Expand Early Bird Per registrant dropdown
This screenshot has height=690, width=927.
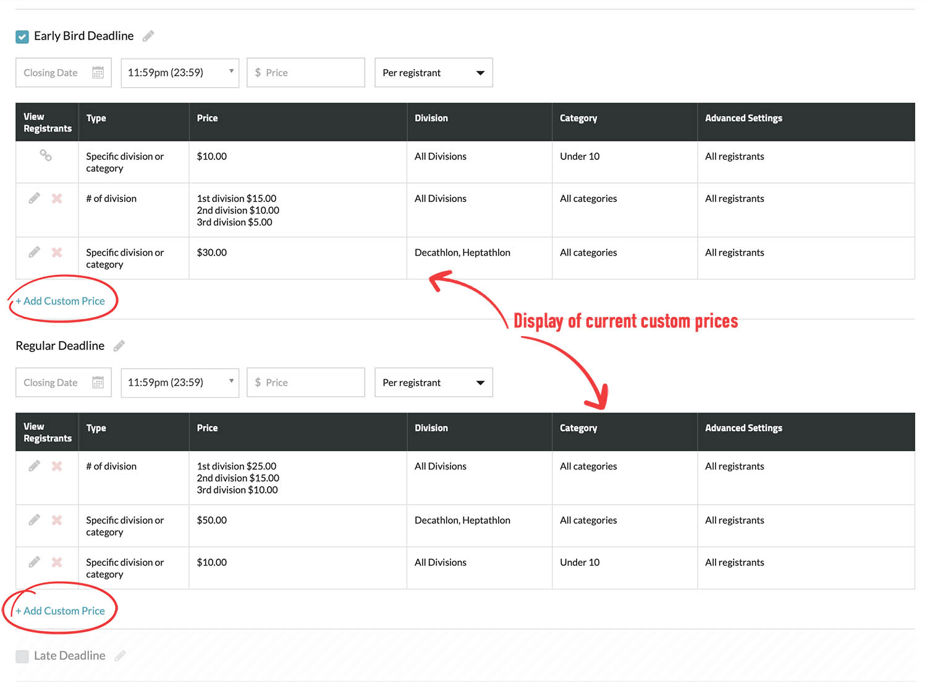pos(433,73)
